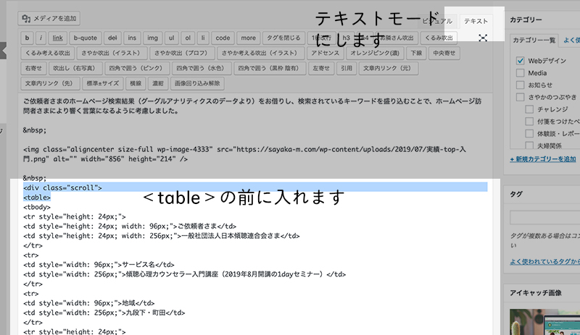Image resolution: width=580 pixels, height=335 pixels.
Task: Click the アイキャッチ画像 featured image thumbnail
Action: [x=545, y=322]
